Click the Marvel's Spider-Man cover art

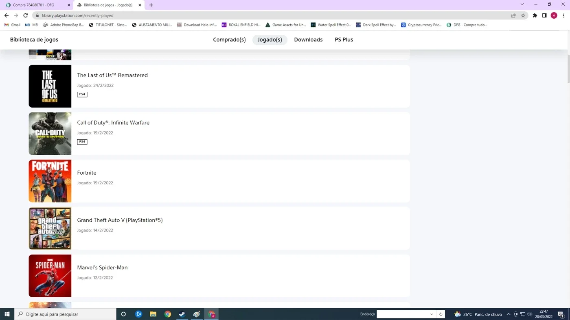(50, 276)
